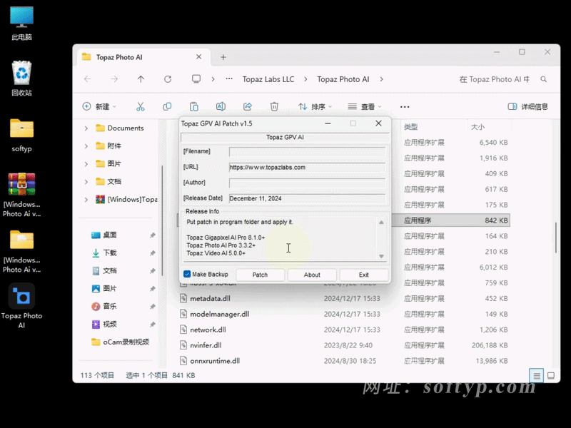Expand the 图片 tree folder
The width and height of the screenshot is (571, 428).
[x=86, y=164]
